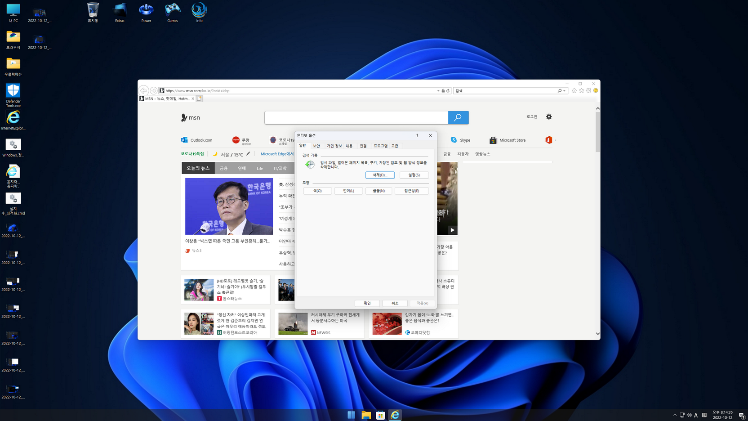Open the Power desktop icon
The image size is (748, 421).
[x=146, y=13]
